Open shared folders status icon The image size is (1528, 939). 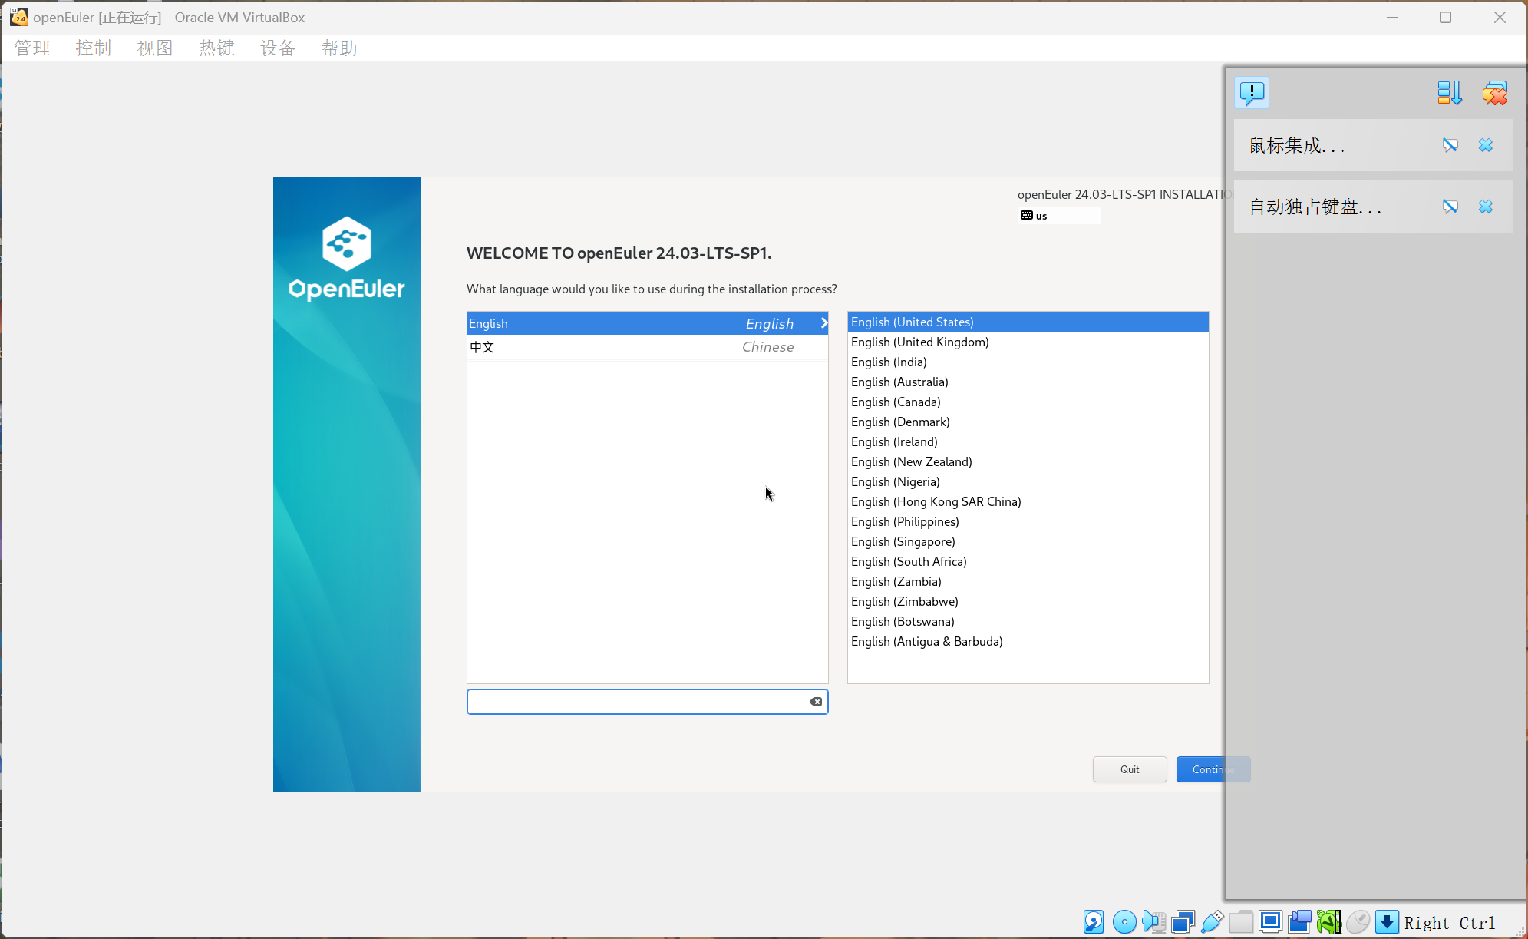point(1241,921)
